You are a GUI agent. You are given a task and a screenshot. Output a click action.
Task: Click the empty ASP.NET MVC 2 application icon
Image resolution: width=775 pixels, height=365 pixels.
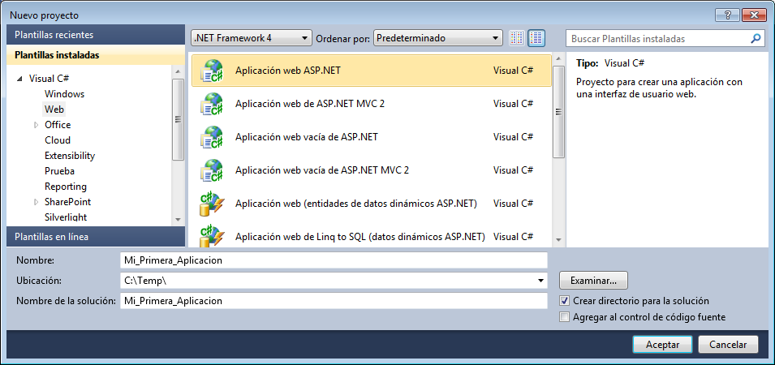(x=211, y=170)
